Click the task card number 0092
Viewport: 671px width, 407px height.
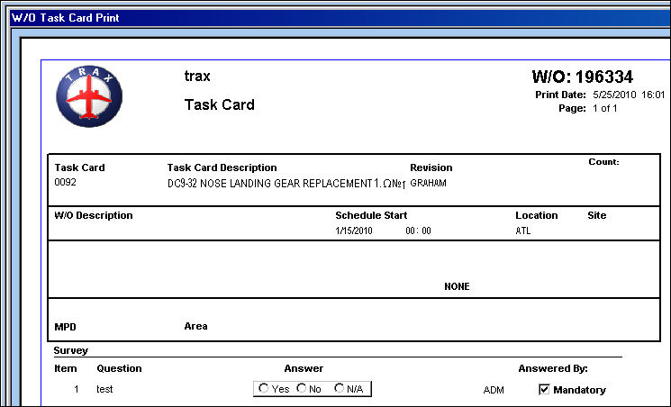tap(65, 182)
